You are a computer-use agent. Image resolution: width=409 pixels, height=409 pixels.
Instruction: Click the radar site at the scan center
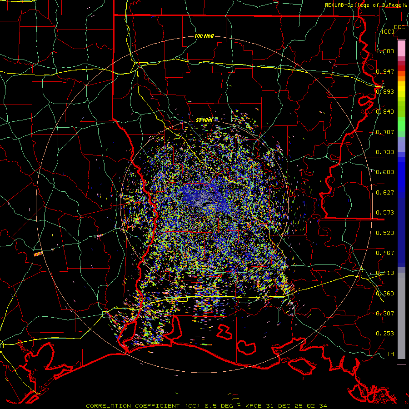(x=204, y=205)
